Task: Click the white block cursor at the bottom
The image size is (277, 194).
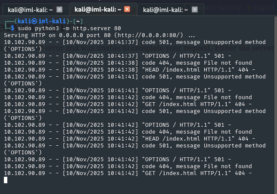Action: [x=6, y=180]
